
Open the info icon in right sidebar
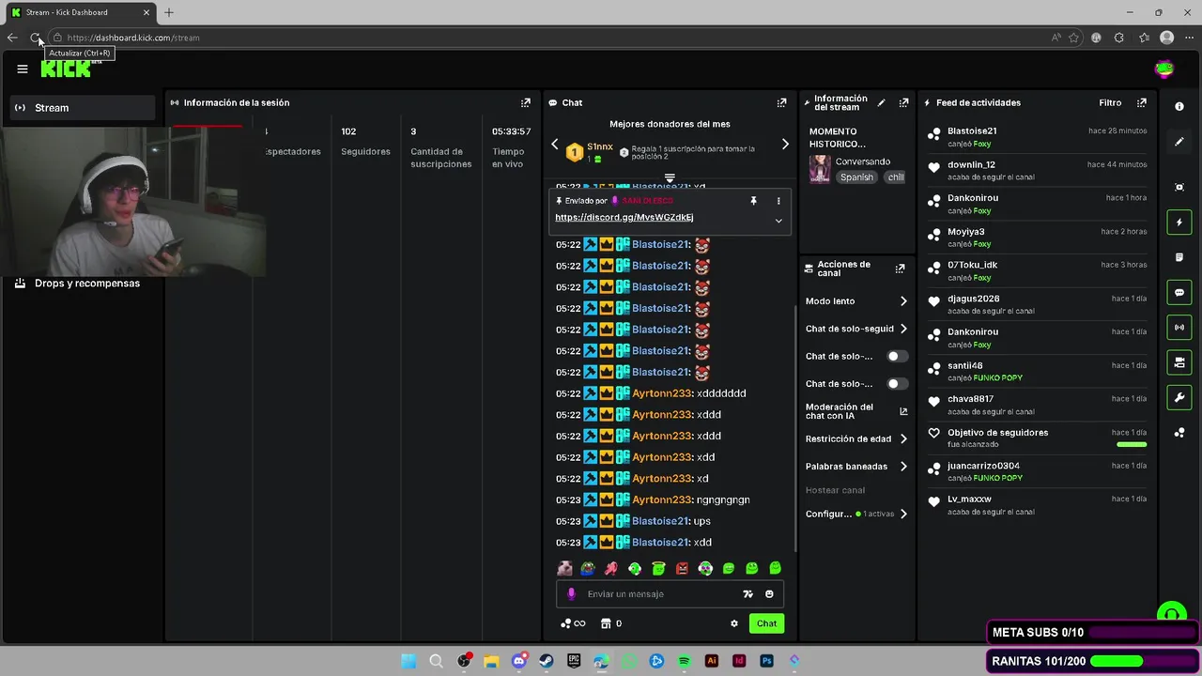(1179, 107)
